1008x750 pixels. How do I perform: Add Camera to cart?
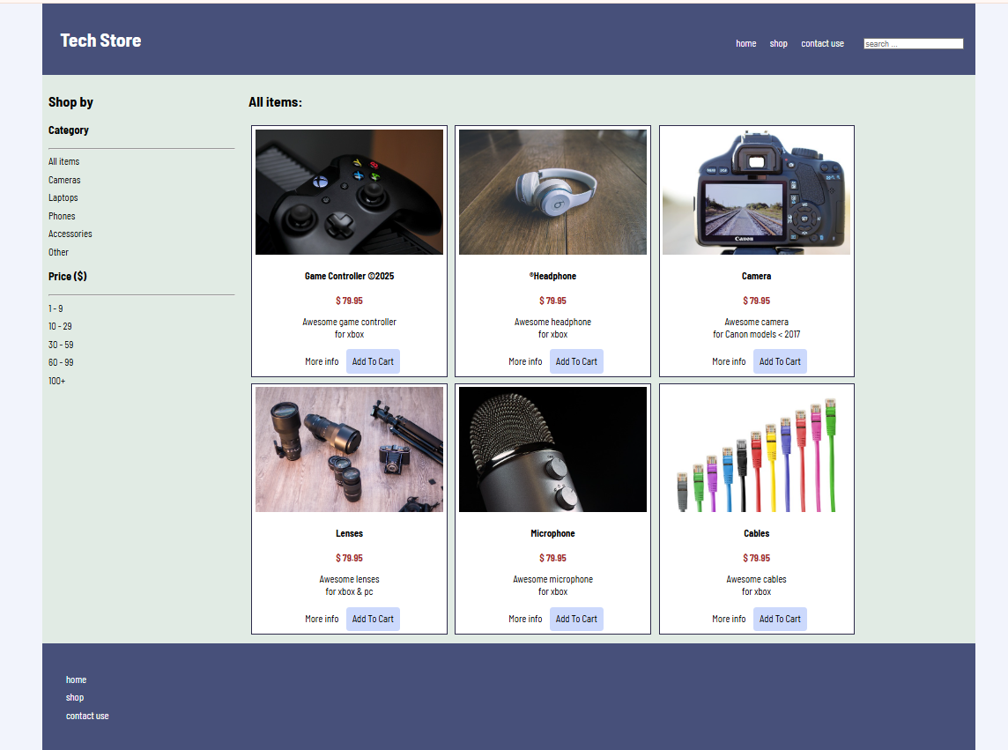pos(780,361)
